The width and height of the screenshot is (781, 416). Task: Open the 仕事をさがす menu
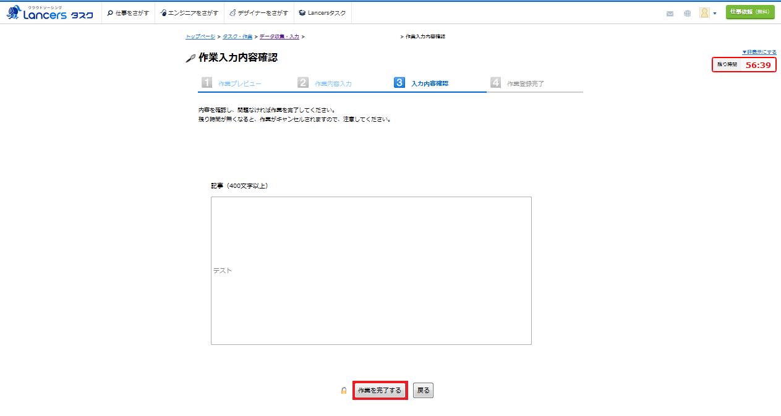(x=128, y=13)
